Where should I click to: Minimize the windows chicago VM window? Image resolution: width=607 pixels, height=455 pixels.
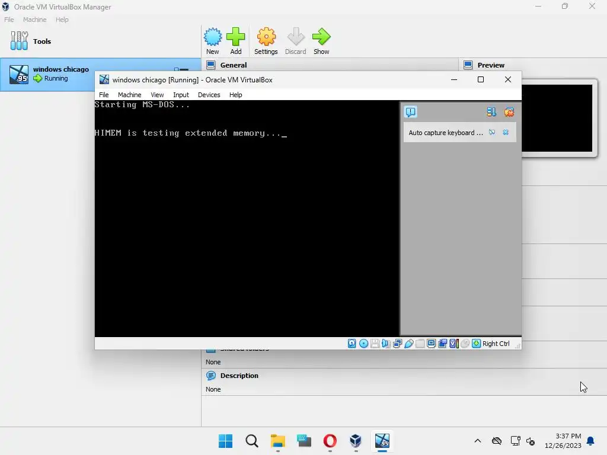[x=454, y=80]
